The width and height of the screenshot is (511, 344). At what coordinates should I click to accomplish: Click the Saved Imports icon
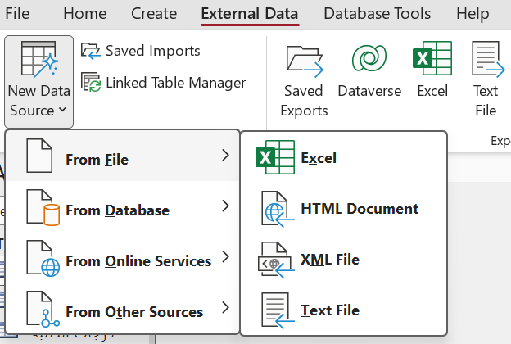(x=91, y=51)
